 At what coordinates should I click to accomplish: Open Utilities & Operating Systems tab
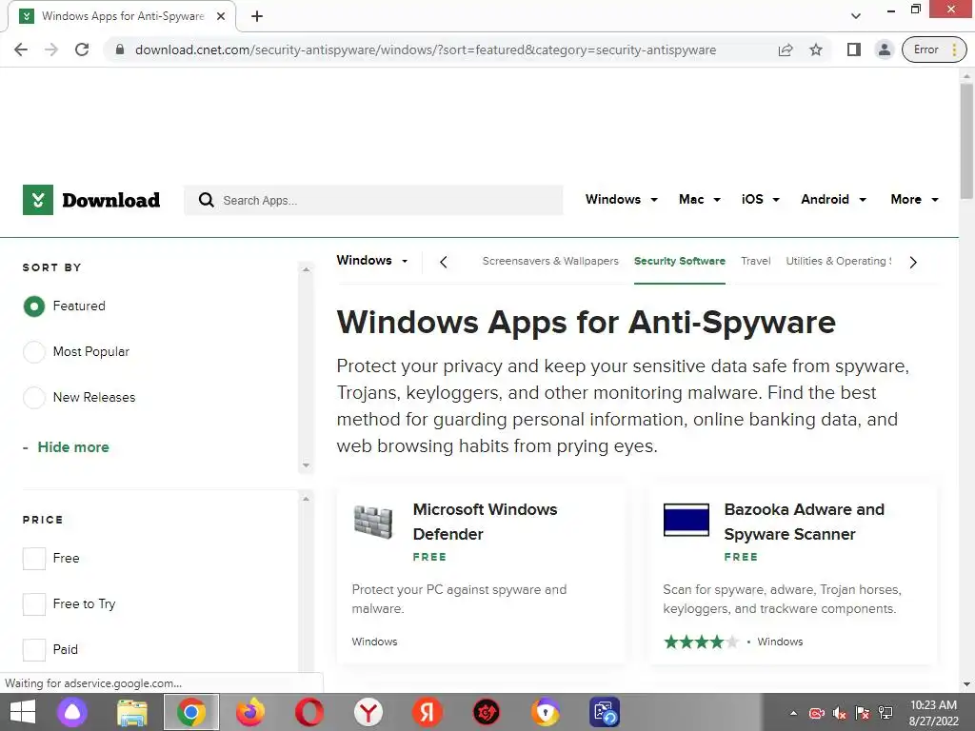(838, 261)
